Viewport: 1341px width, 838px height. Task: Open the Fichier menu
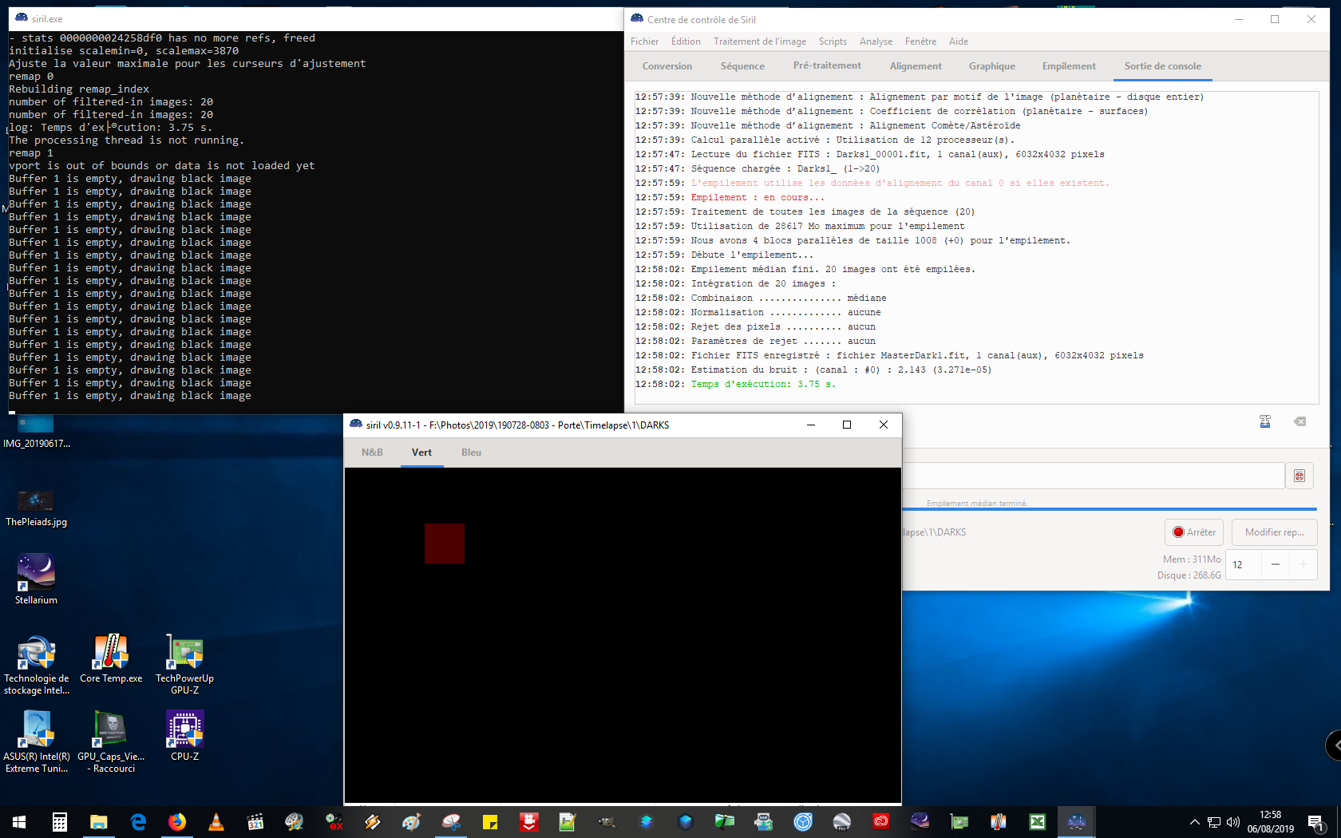point(644,42)
